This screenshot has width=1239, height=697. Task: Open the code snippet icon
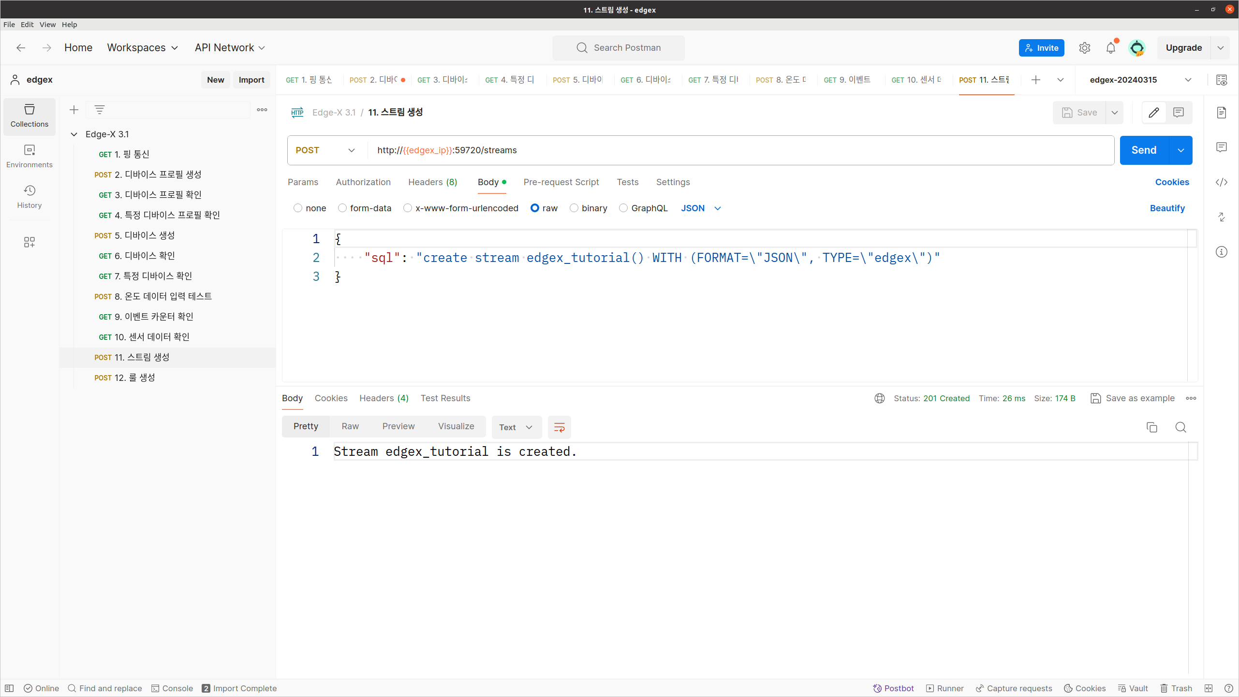point(1222,182)
